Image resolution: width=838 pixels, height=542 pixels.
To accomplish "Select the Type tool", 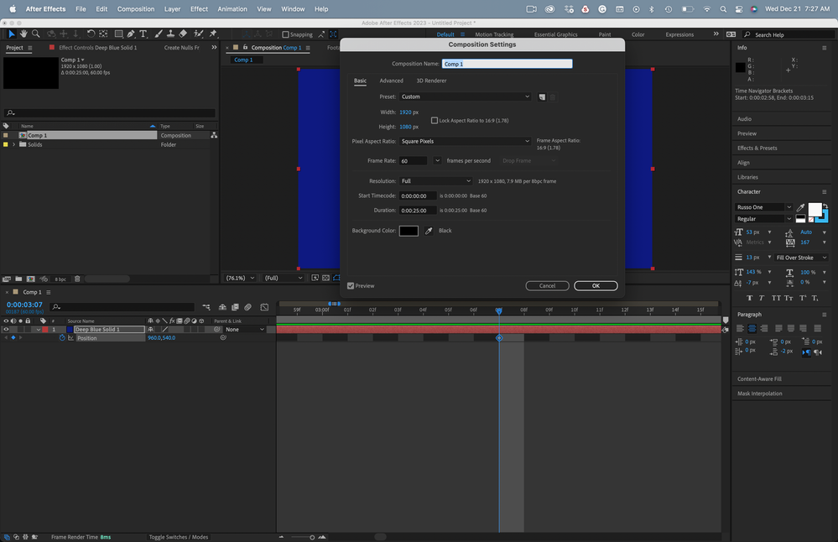I will (x=143, y=34).
